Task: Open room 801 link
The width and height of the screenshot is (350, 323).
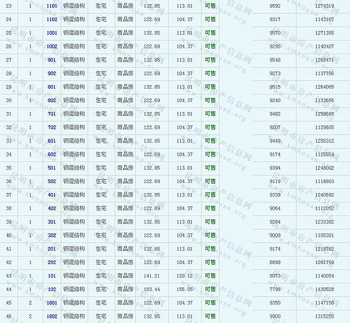Action: point(52,87)
